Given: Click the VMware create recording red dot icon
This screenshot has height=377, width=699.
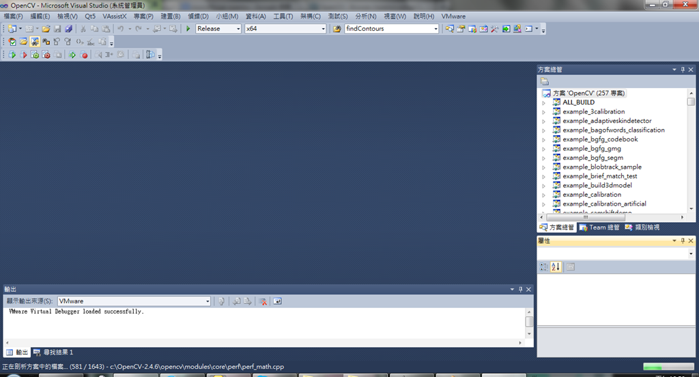Looking at the screenshot, I should click(x=84, y=55).
